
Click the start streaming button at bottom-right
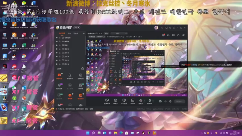point(179,101)
